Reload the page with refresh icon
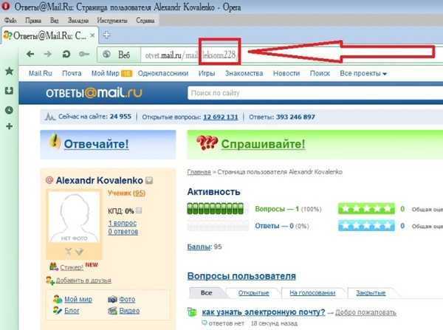Image resolution: width=443 pixels, height=330 pixels. (x=66, y=54)
